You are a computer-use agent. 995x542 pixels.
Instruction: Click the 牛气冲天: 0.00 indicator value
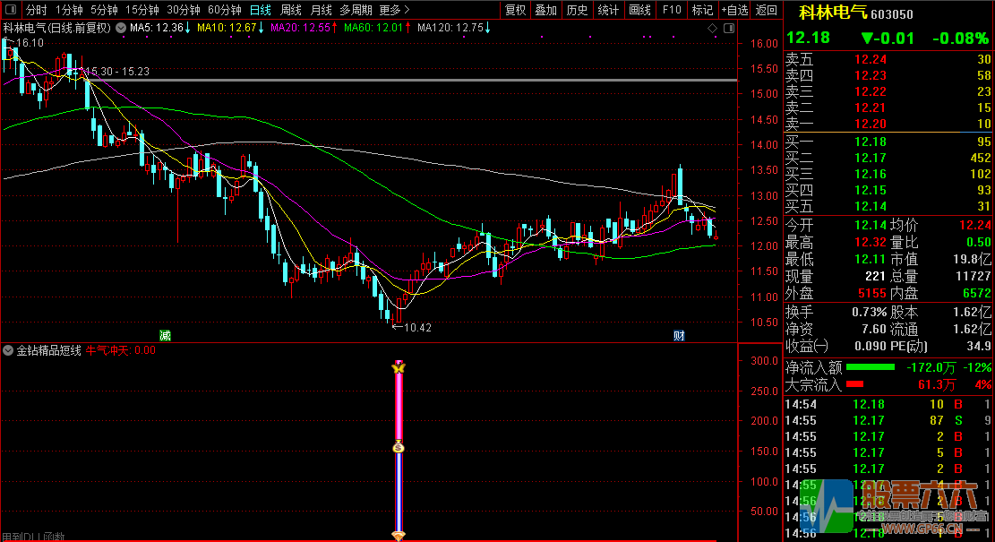point(121,350)
